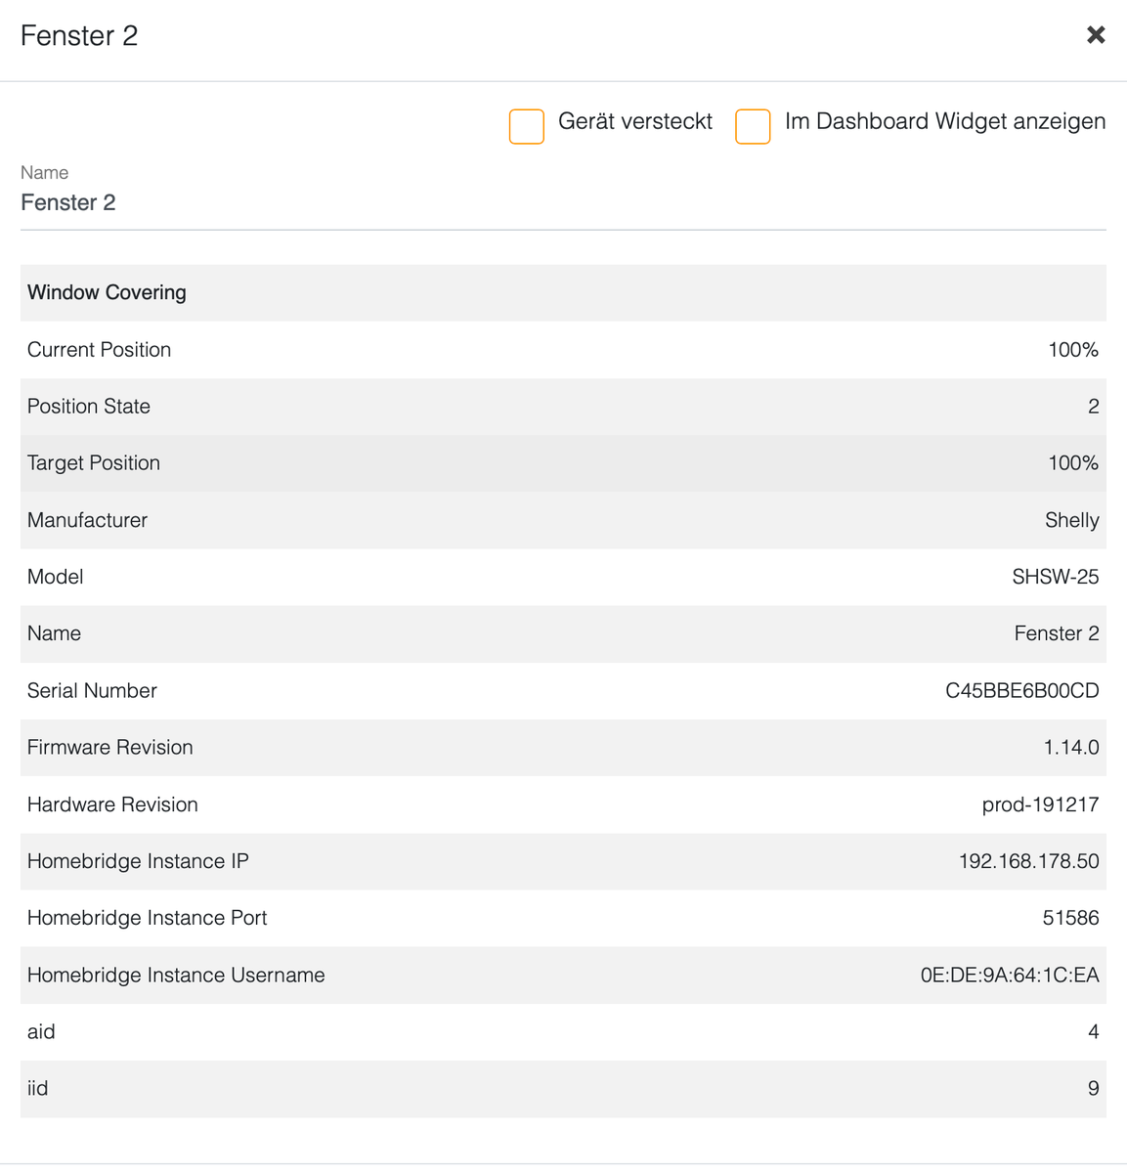Screen dimensions: 1127x1173
Task: Click the Fenster 2 dialog title
Action: pos(79,36)
